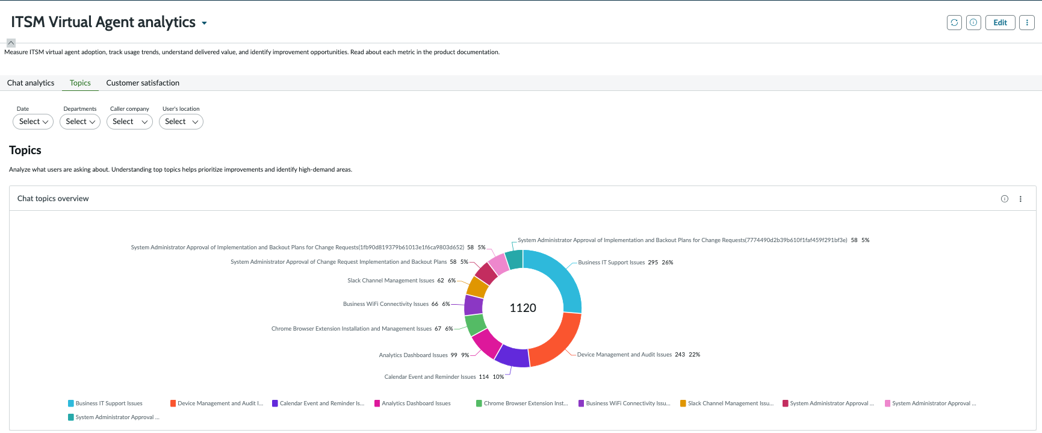Click the Device Management and Audit legend swatch

pos(173,403)
